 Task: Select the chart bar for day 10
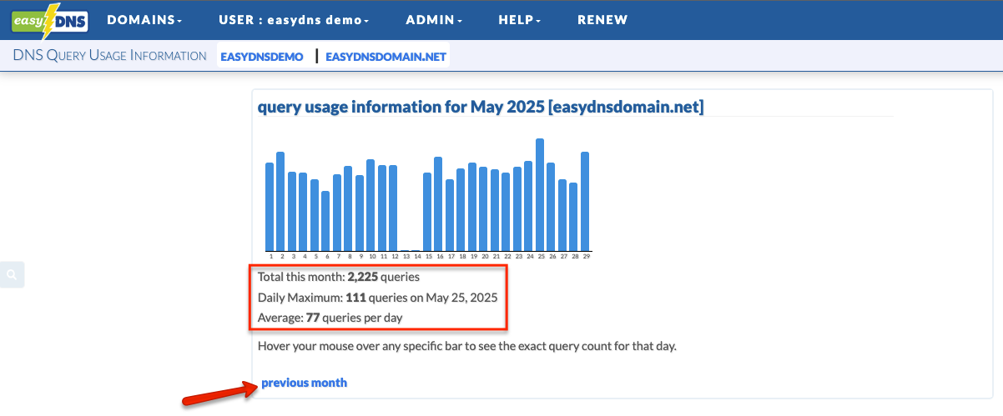pyautogui.click(x=370, y=205)
